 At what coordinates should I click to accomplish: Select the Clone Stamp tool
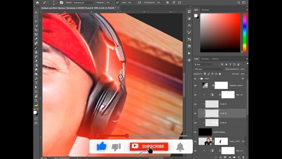[x=36, y=52]
